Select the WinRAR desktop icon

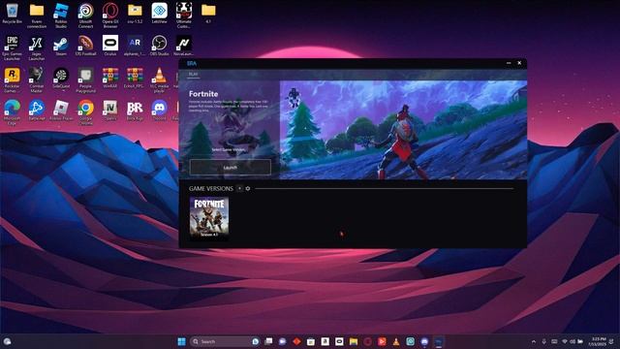110,79
